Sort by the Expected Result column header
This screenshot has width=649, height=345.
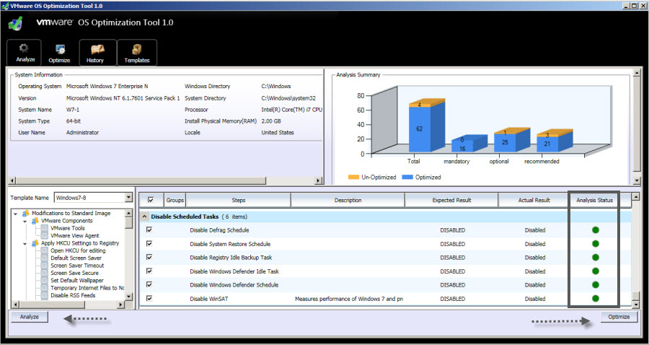point(451,200)
